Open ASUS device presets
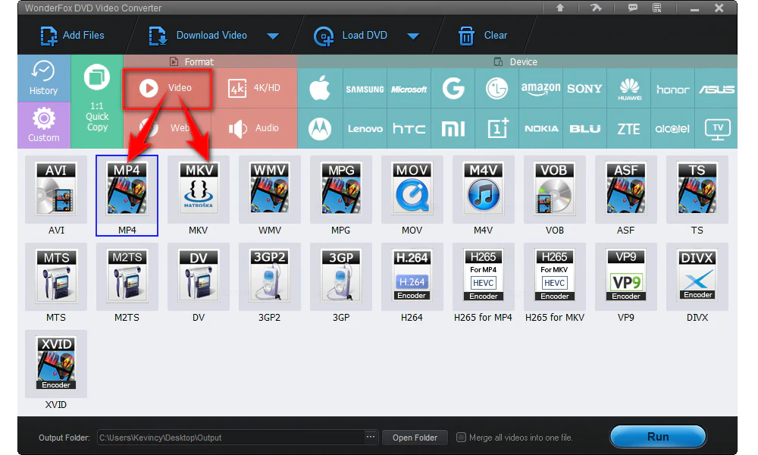The image size is (758, 455). point(716,88)
